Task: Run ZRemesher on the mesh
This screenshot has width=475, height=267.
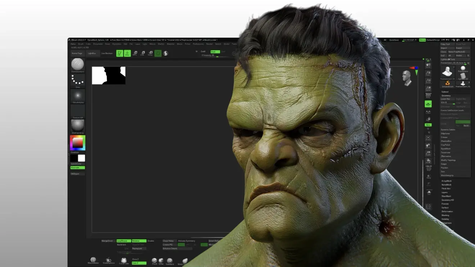Action: click(446, 156)
